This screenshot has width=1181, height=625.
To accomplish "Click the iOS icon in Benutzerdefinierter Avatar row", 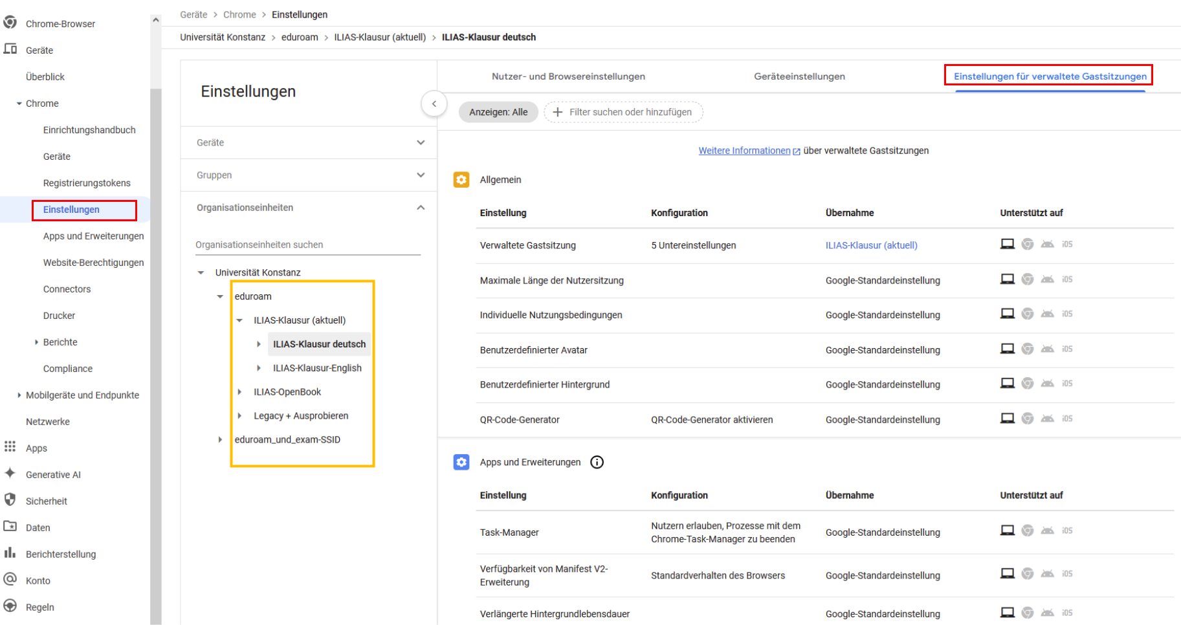I will point(1067,349).
